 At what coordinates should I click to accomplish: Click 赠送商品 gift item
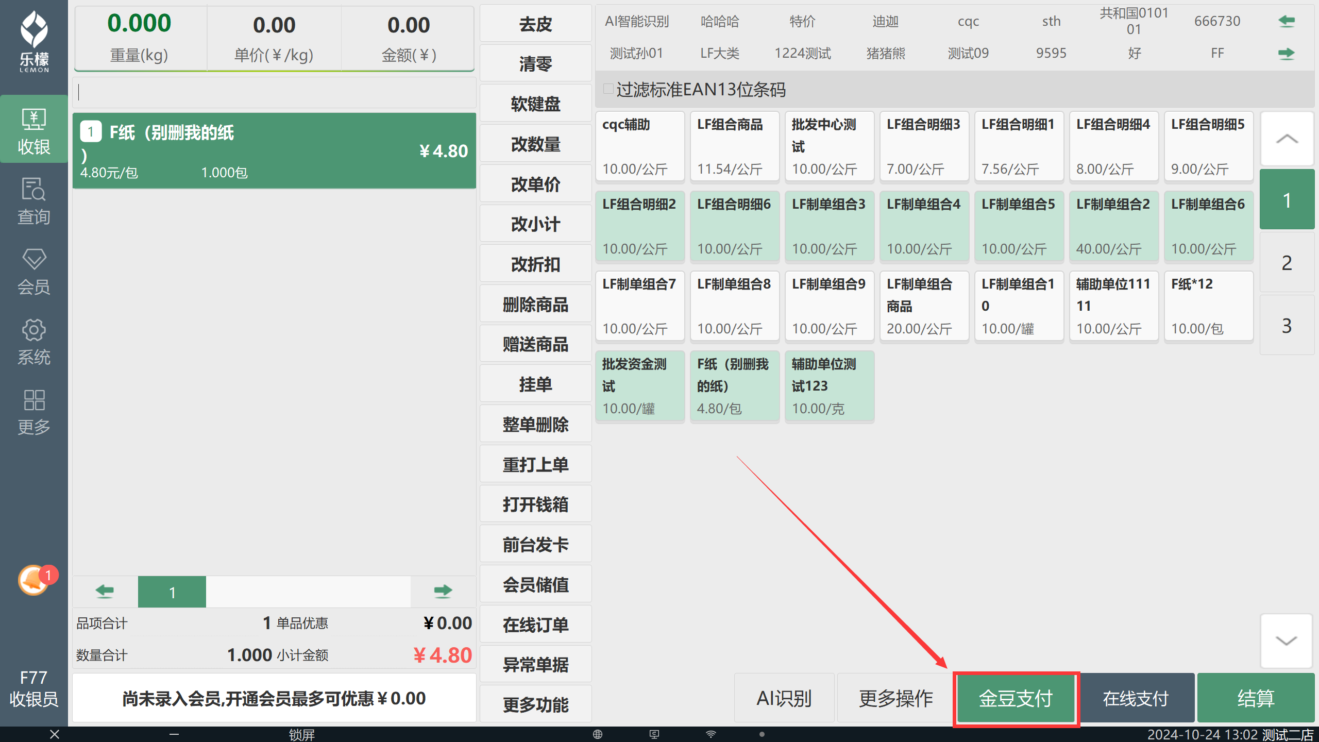click(536, 344)
